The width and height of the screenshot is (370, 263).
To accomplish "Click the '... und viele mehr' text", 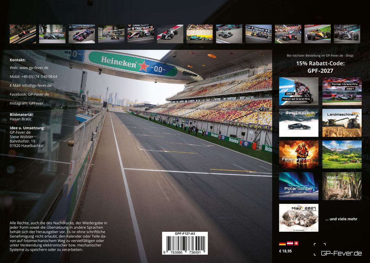I will [x=341, y=219].
